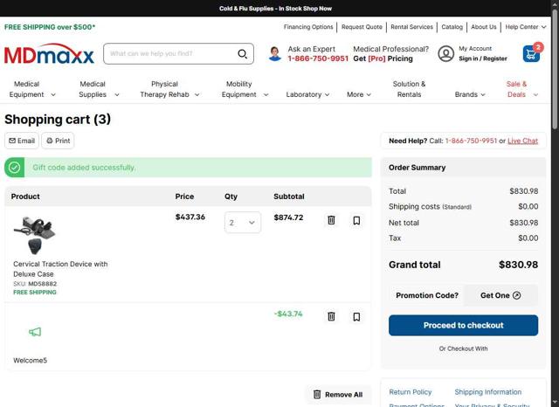Click the $874.72 subtotal value
Image resolution: width=559 pixels, height=407 pixels.
288,217
